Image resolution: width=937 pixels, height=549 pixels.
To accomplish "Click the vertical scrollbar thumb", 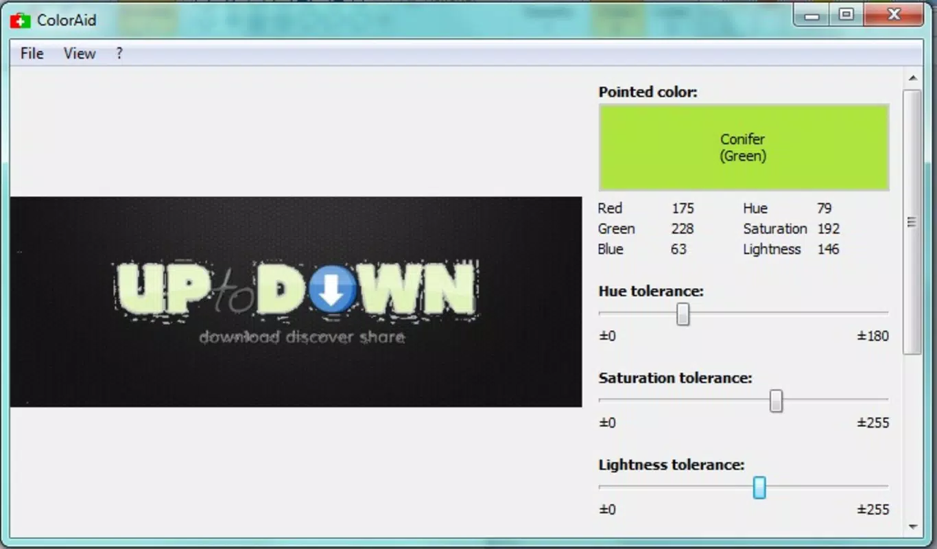I will tap(912, 222).
